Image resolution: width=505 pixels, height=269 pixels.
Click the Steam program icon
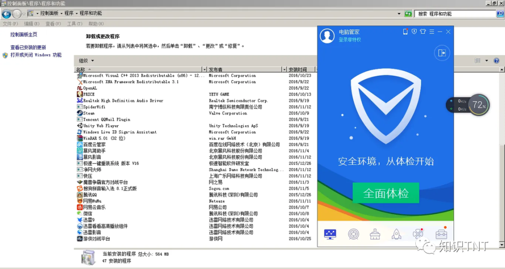[x=80, y=113]
